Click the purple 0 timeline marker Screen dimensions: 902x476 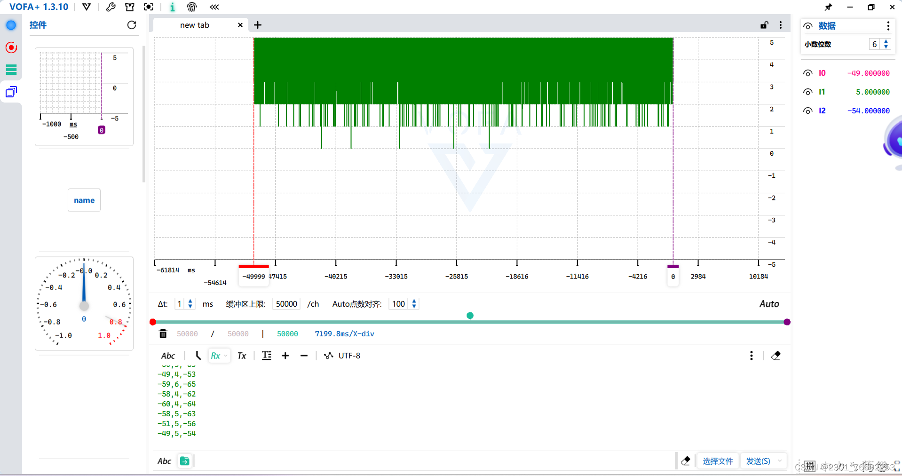click(x=673, y=276)
